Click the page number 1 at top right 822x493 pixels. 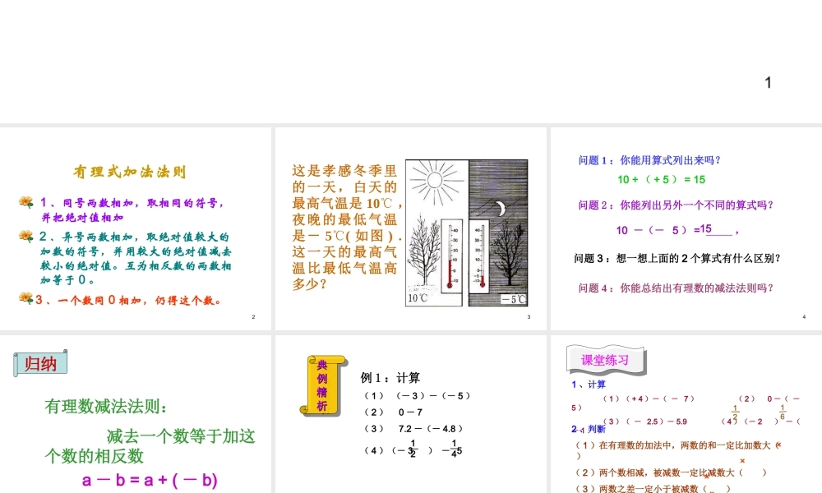[x=768, y=82]
